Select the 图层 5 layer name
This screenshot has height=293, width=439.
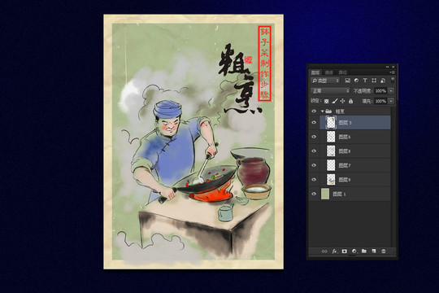coord(345,123)
